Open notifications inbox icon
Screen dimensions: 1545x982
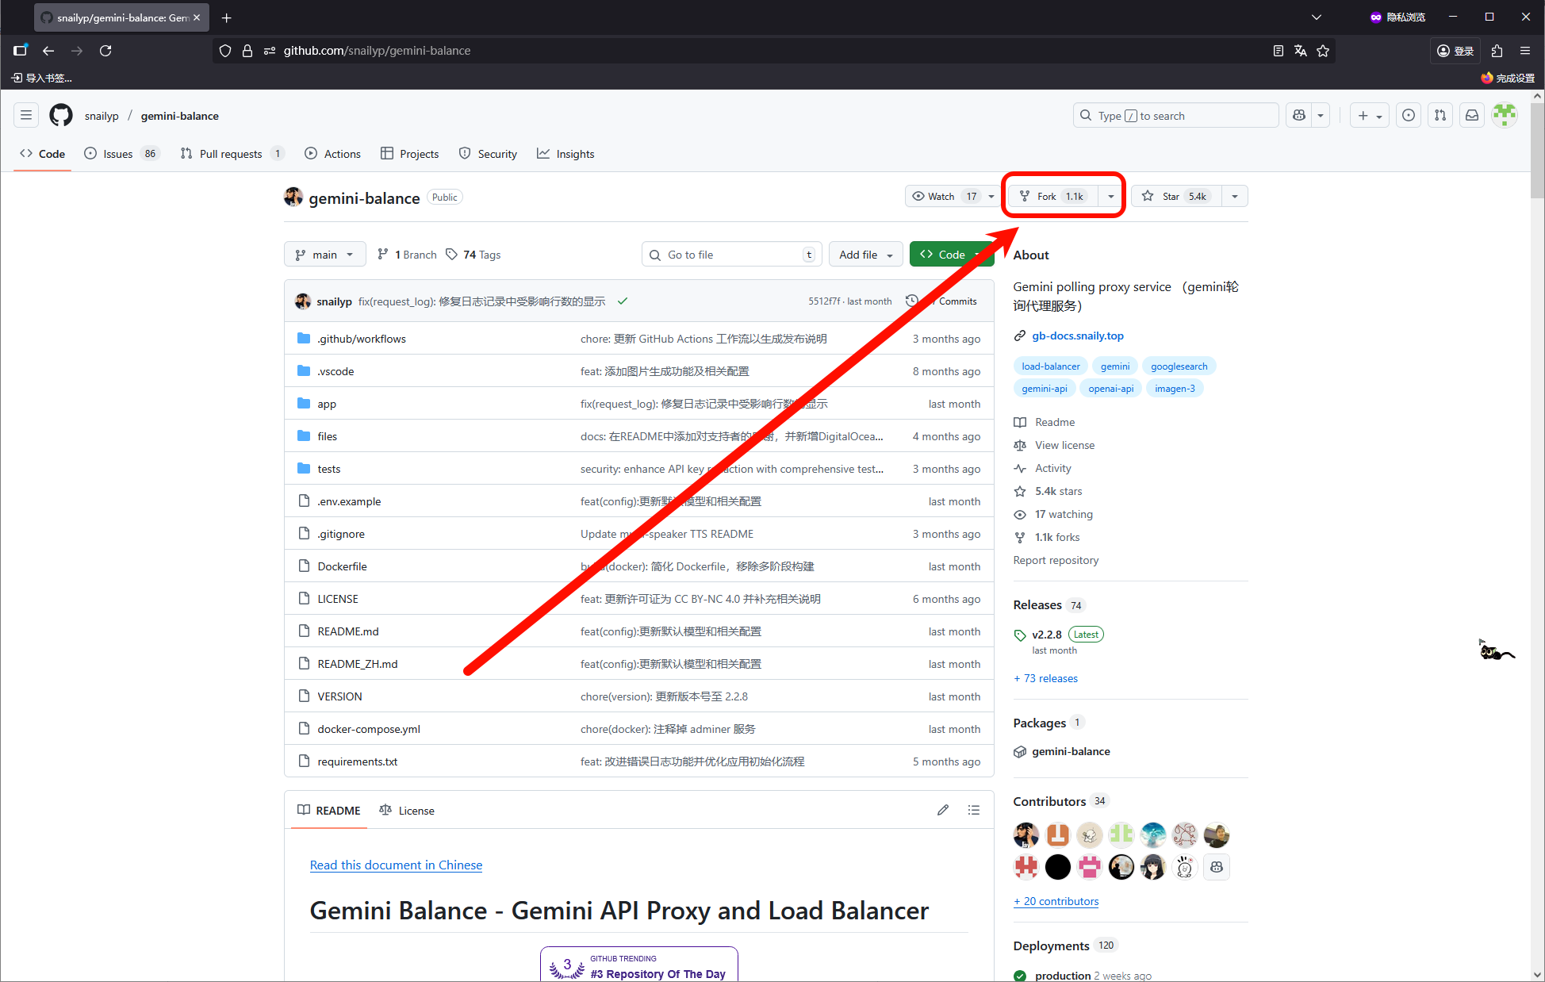1472,116
